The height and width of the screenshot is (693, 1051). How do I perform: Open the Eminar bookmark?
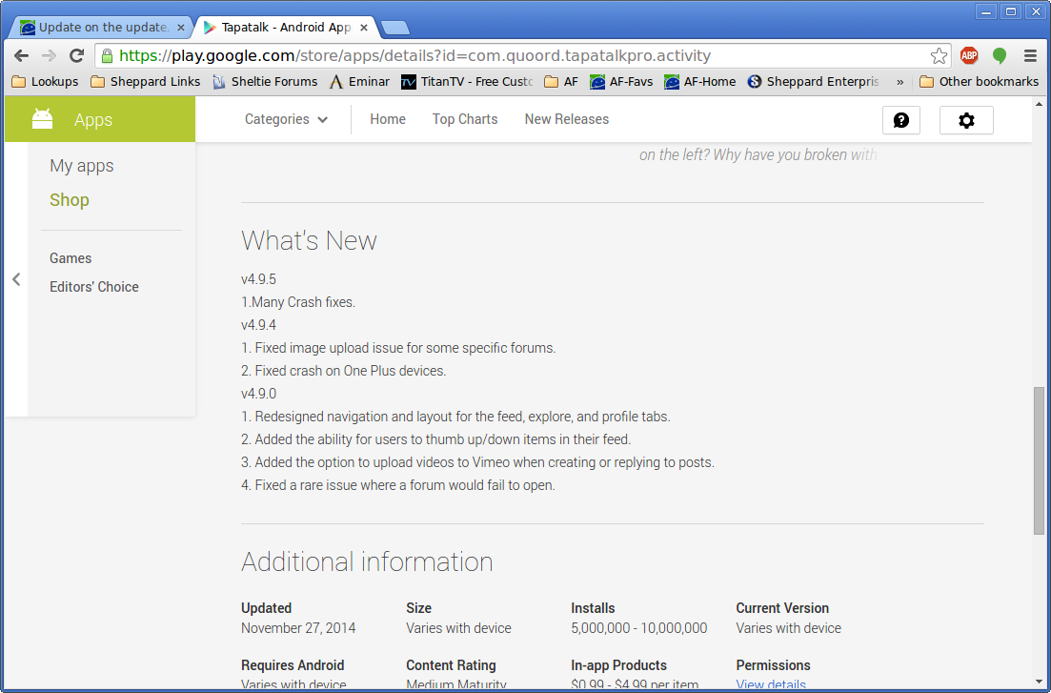[360, 81]
